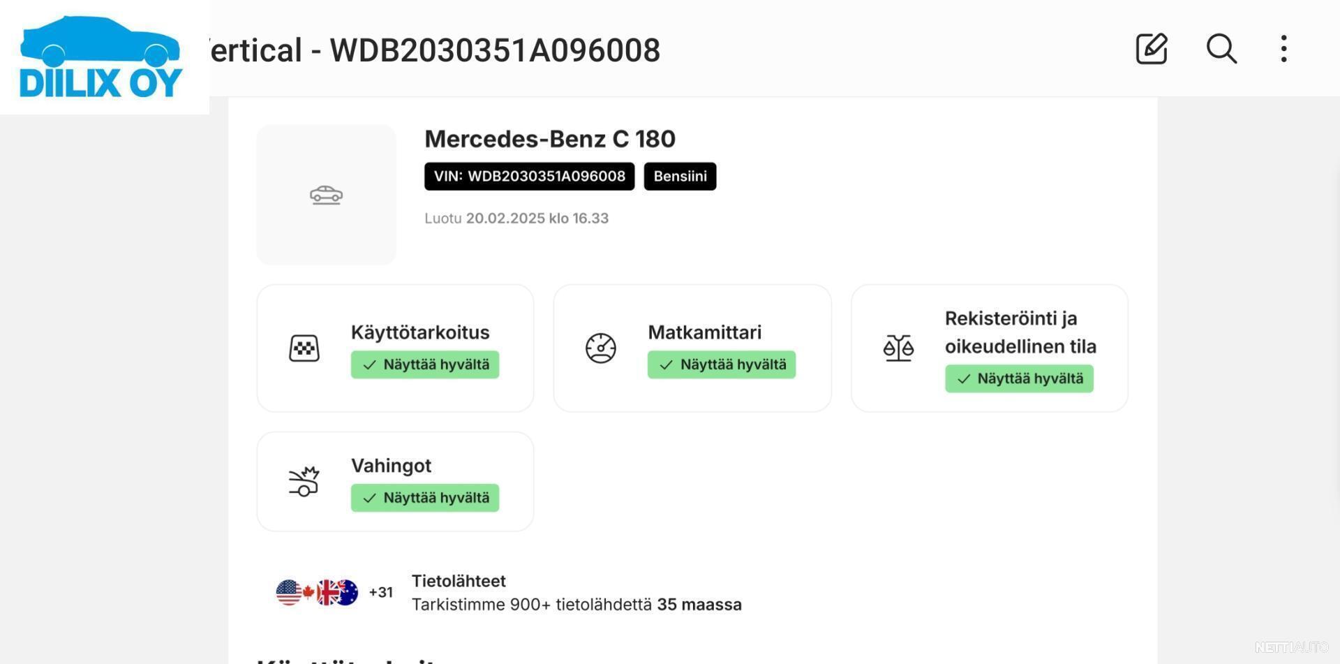
Task: Click the country flags cluster icon
Action: tap(318, 592)
